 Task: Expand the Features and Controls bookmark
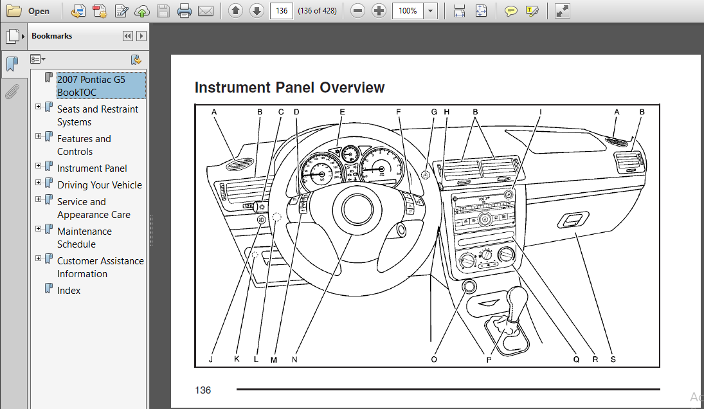click(38, 136)
